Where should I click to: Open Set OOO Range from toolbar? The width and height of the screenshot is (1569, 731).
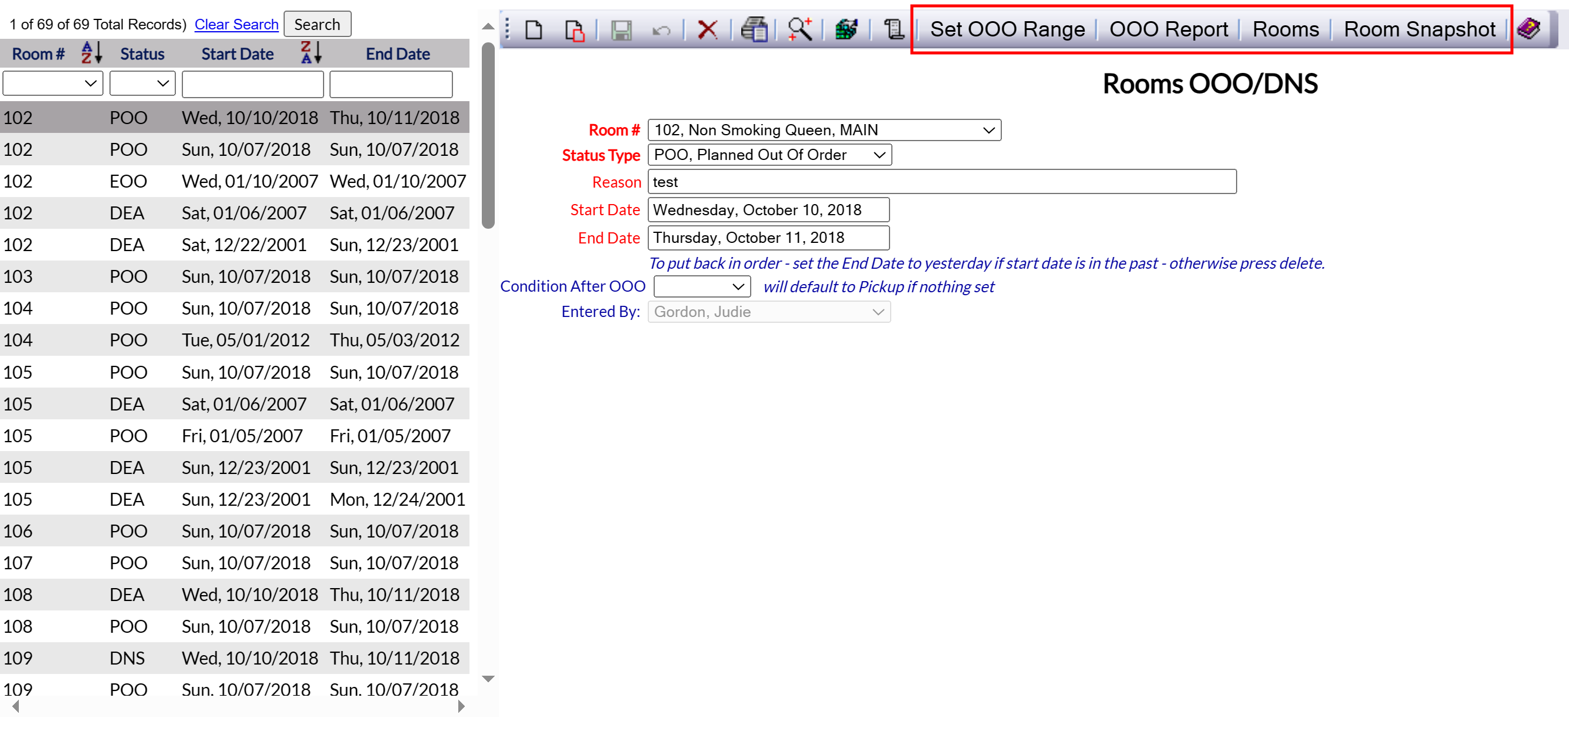(1007, 29)
